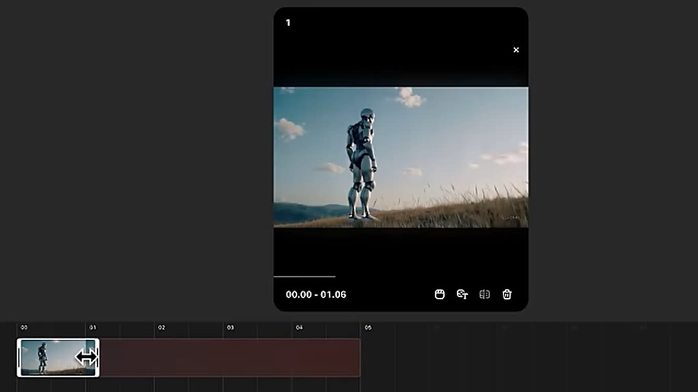Click the robot video preview image
Image resolution: width=698 pixels, height=392 pixels.
(400, 157)
